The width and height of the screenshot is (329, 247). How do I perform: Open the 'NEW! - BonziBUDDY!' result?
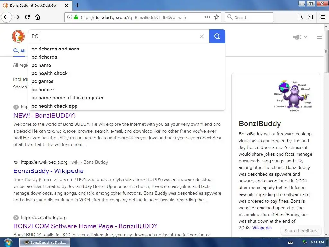pos(44,115)
